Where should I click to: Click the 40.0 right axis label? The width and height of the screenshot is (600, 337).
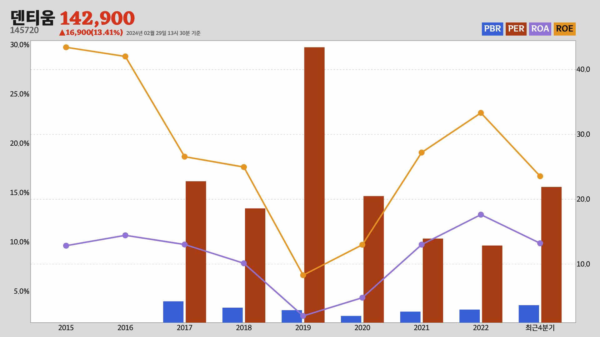click(583, 70)
